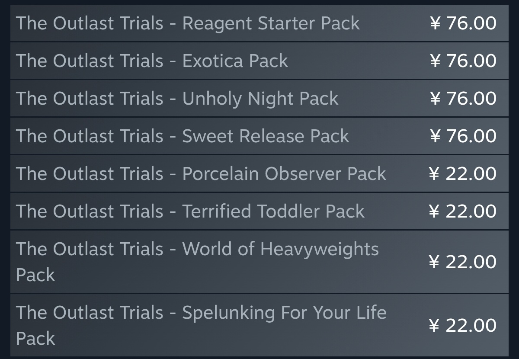Click the Sweet Release Pack ¥ 76.00 price
The height and width of the screenshot is (359, 519).
(463, 136)
